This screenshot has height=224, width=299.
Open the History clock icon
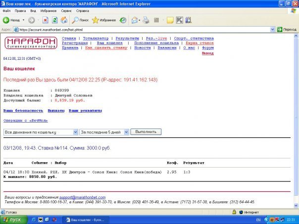[x=123, y=20]
